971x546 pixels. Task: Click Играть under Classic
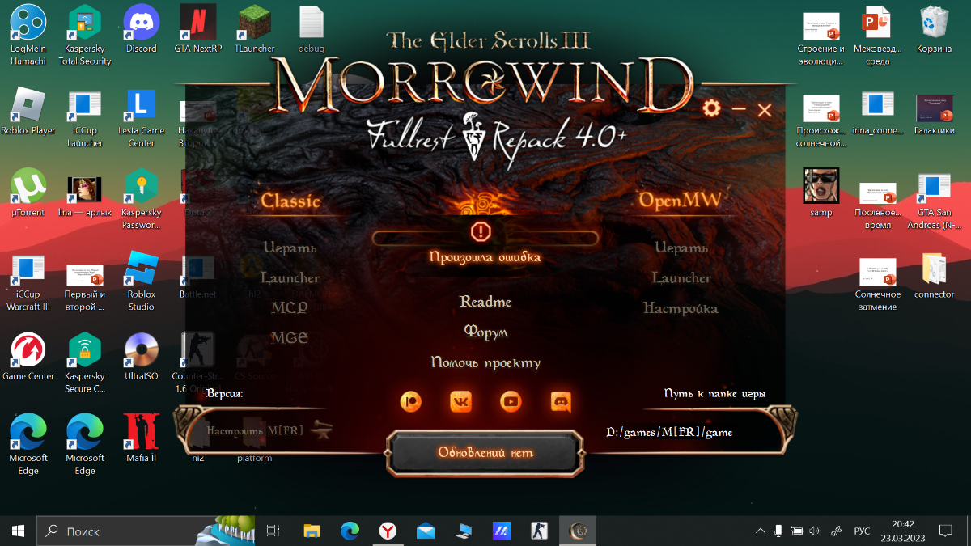[290, 248]
